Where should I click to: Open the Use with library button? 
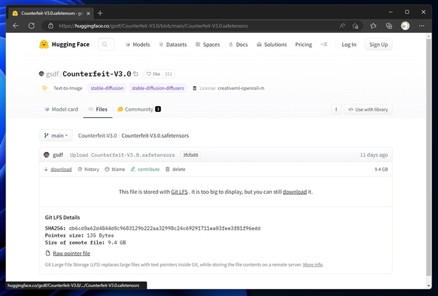click(368, 109)
